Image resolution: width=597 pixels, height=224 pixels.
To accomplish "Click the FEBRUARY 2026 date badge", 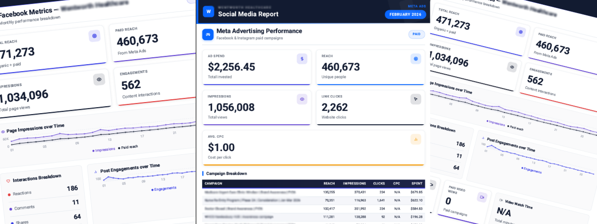I will 405,14.
